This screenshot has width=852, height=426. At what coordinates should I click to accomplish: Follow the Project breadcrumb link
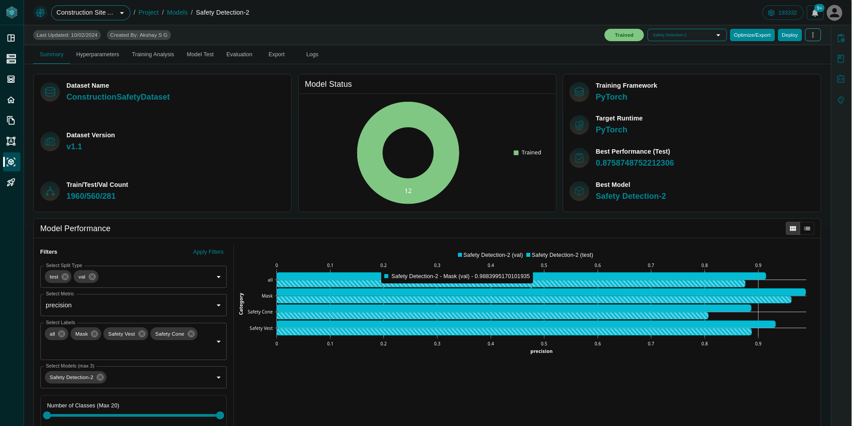tap(148, 13)
